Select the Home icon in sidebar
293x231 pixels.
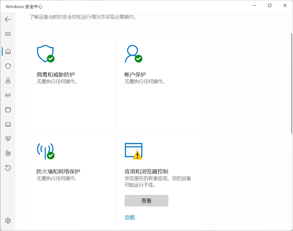[x=8, y=51]
